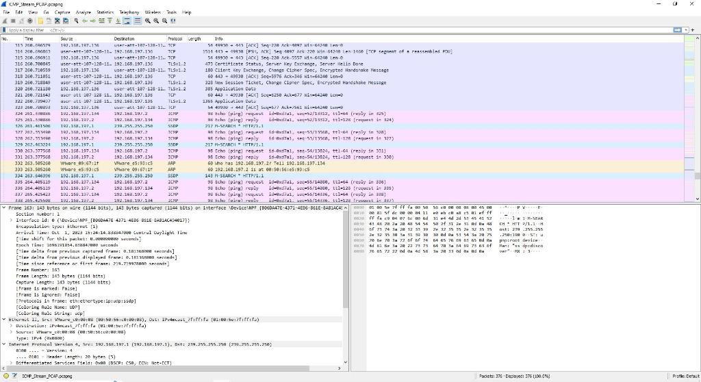The width and height of the screenshot is (701, 382).
Task: Click the Stop capture toolbar icon
Action: 13,21
